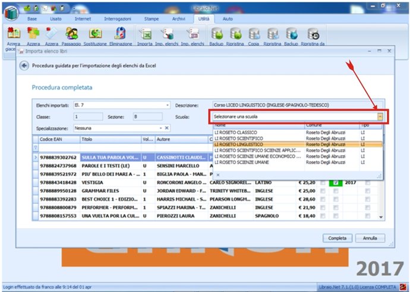The image size is (410, 292).
Task: Choose LI ROSETO CLASSICO from school list
Action: pos(298,133)
